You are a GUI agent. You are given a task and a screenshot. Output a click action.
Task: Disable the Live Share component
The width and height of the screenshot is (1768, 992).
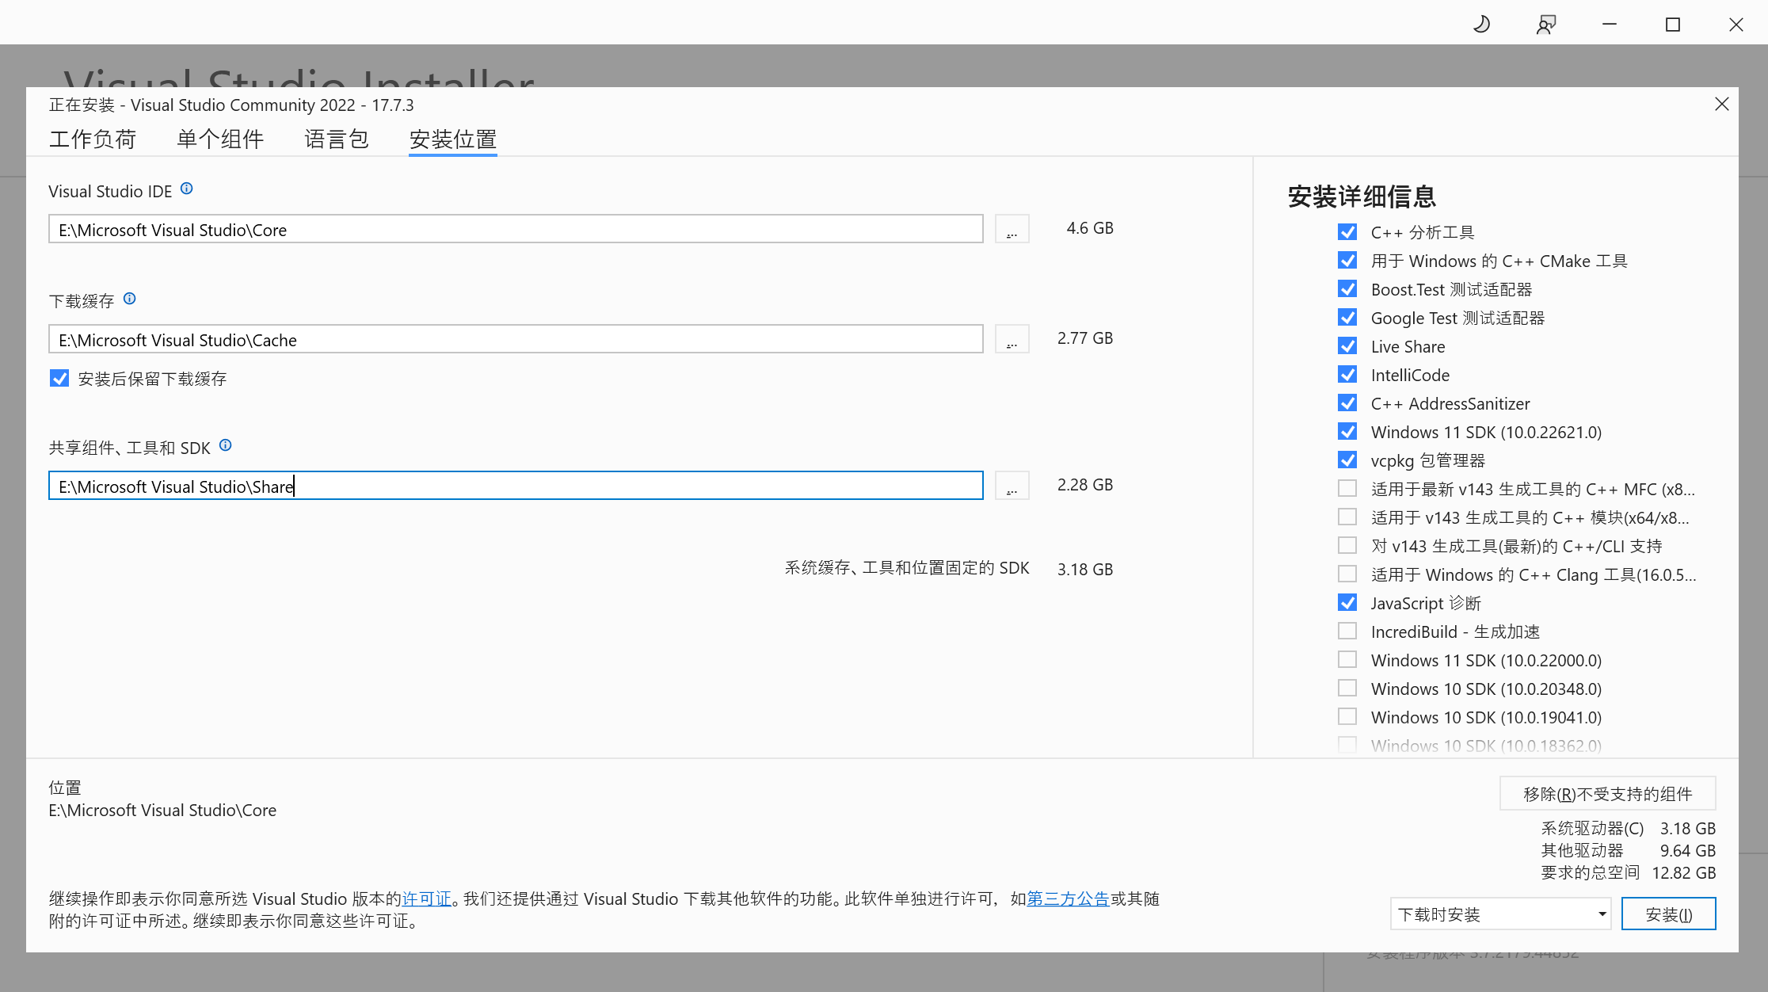click(1347, 346)
